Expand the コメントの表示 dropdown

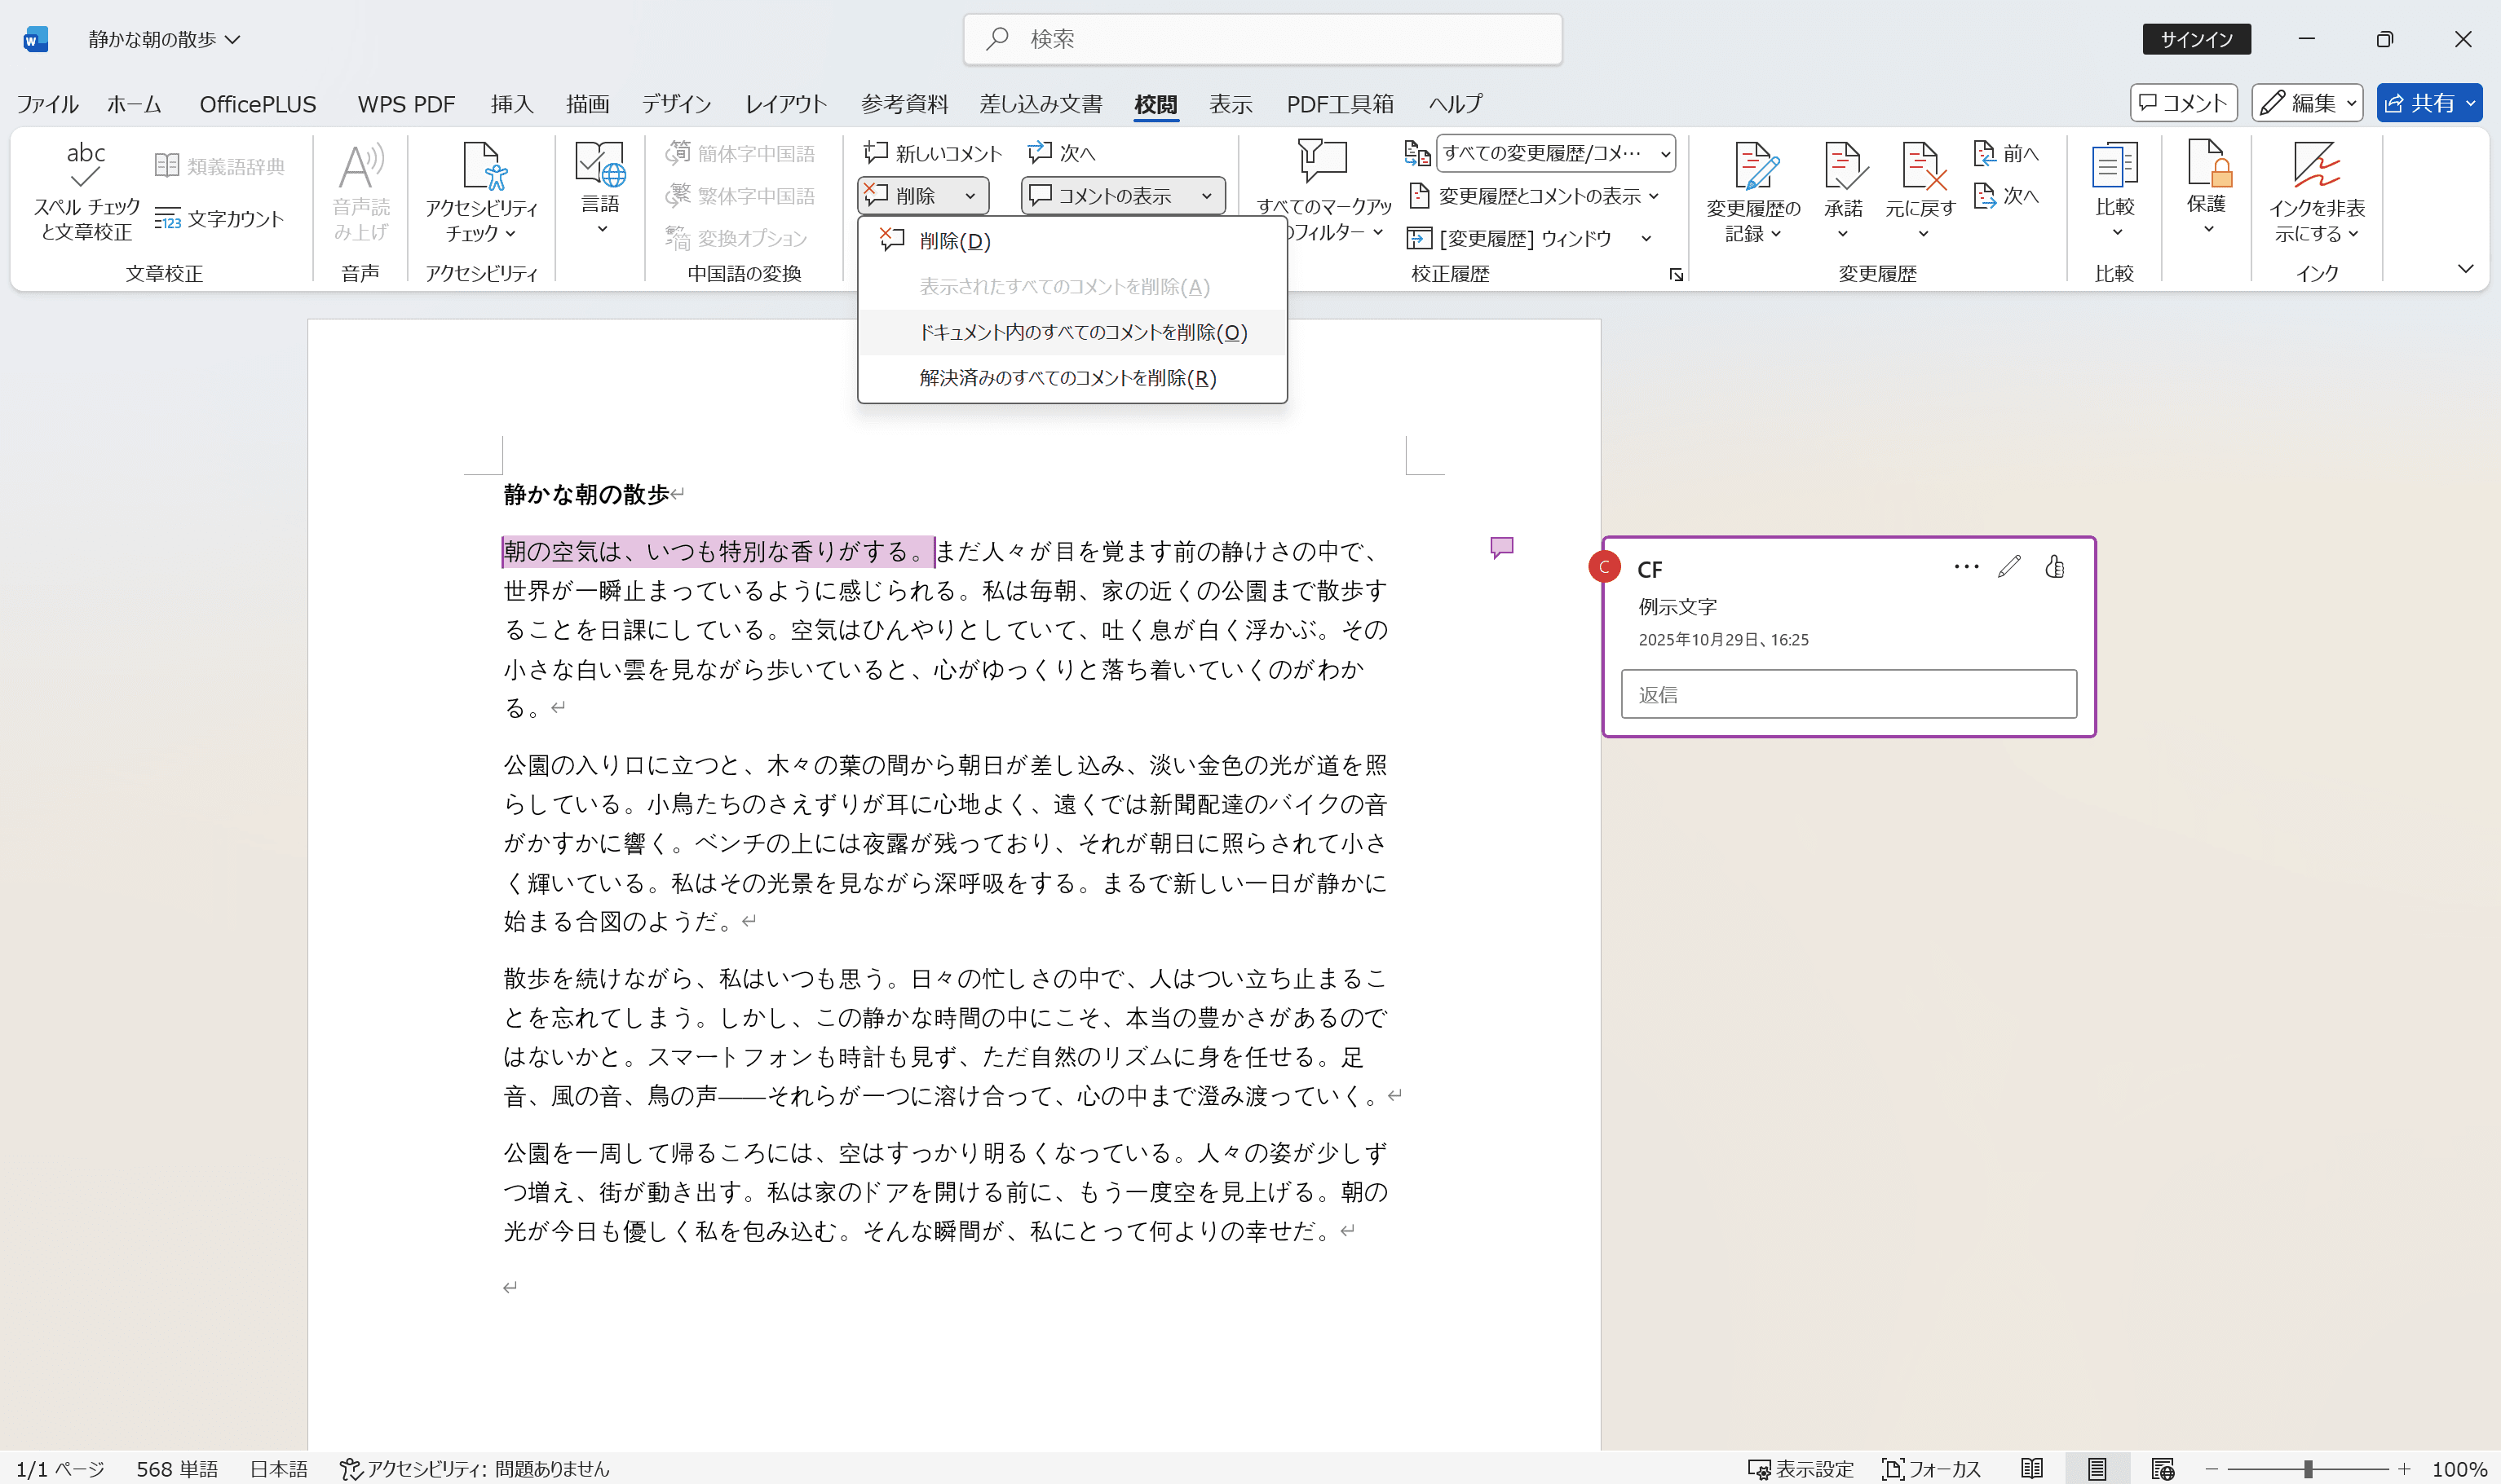[x=1208, y=195]
